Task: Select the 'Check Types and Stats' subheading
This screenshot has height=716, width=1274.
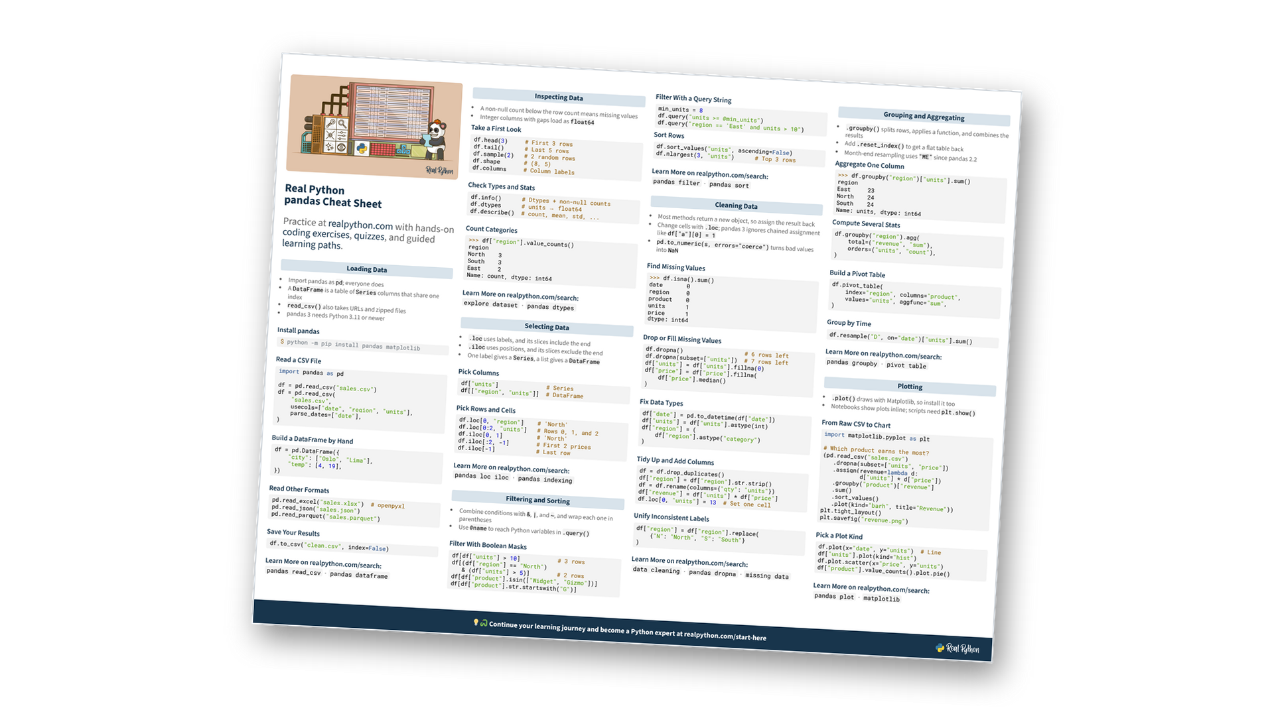Action: [501, 186]
